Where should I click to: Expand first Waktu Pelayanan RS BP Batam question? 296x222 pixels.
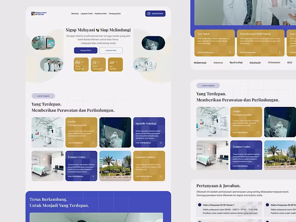coord(229,209)
